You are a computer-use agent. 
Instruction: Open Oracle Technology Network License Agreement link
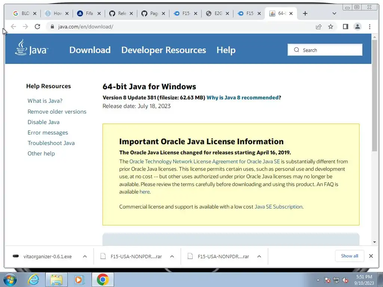click(205, 161)
